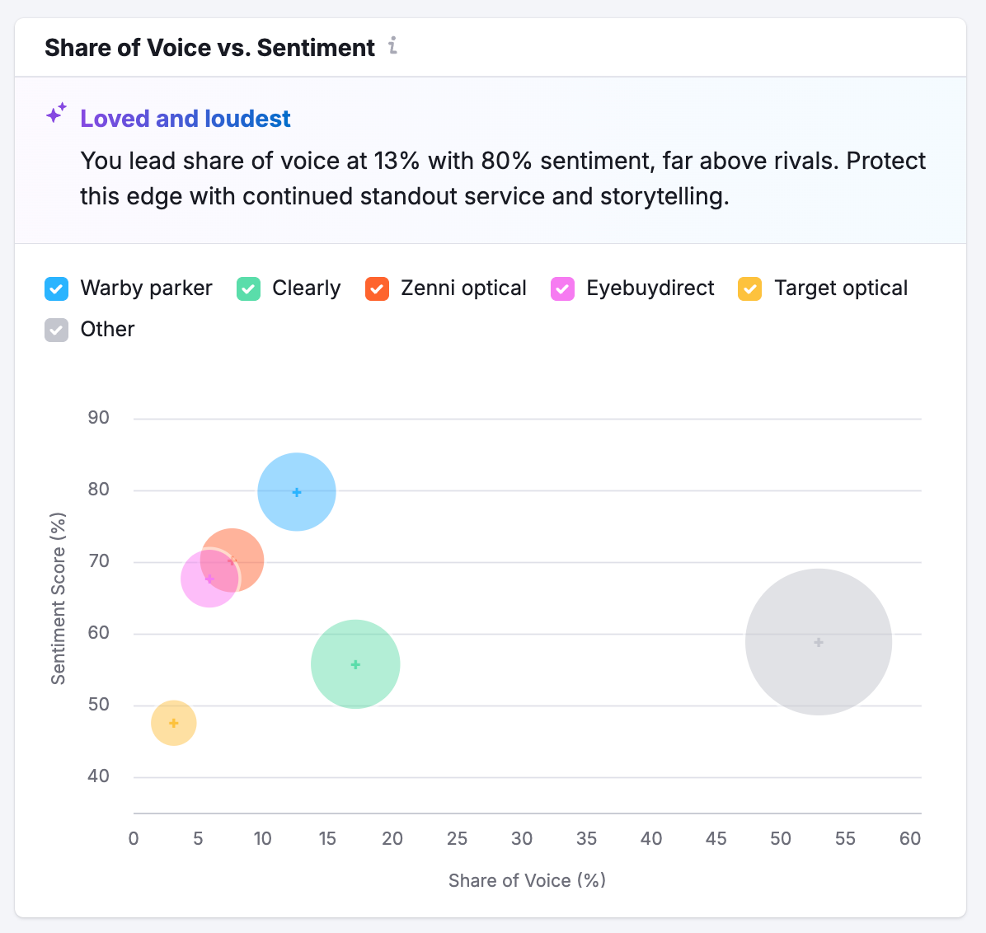Click the Loved and loudest heading
This screenshot has height=933, width=986.
point(185,119)
